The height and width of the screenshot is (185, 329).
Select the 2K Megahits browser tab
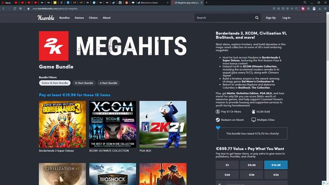coord(187,3)
